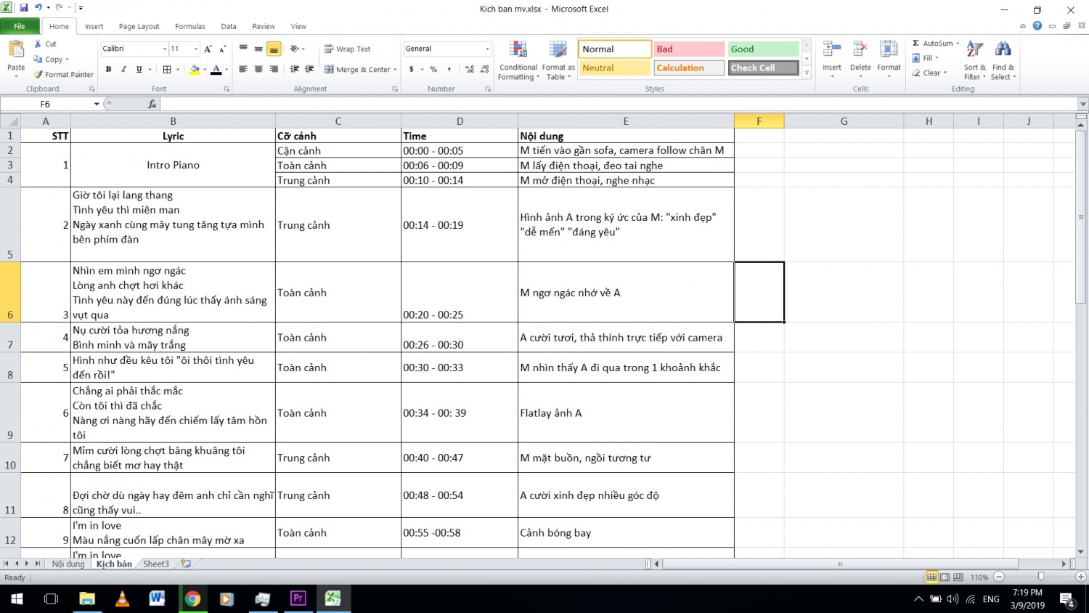Viewport: 1089px width, 613px height.
Task: Open VLC media player from taskbar
Action: (122, 598)
